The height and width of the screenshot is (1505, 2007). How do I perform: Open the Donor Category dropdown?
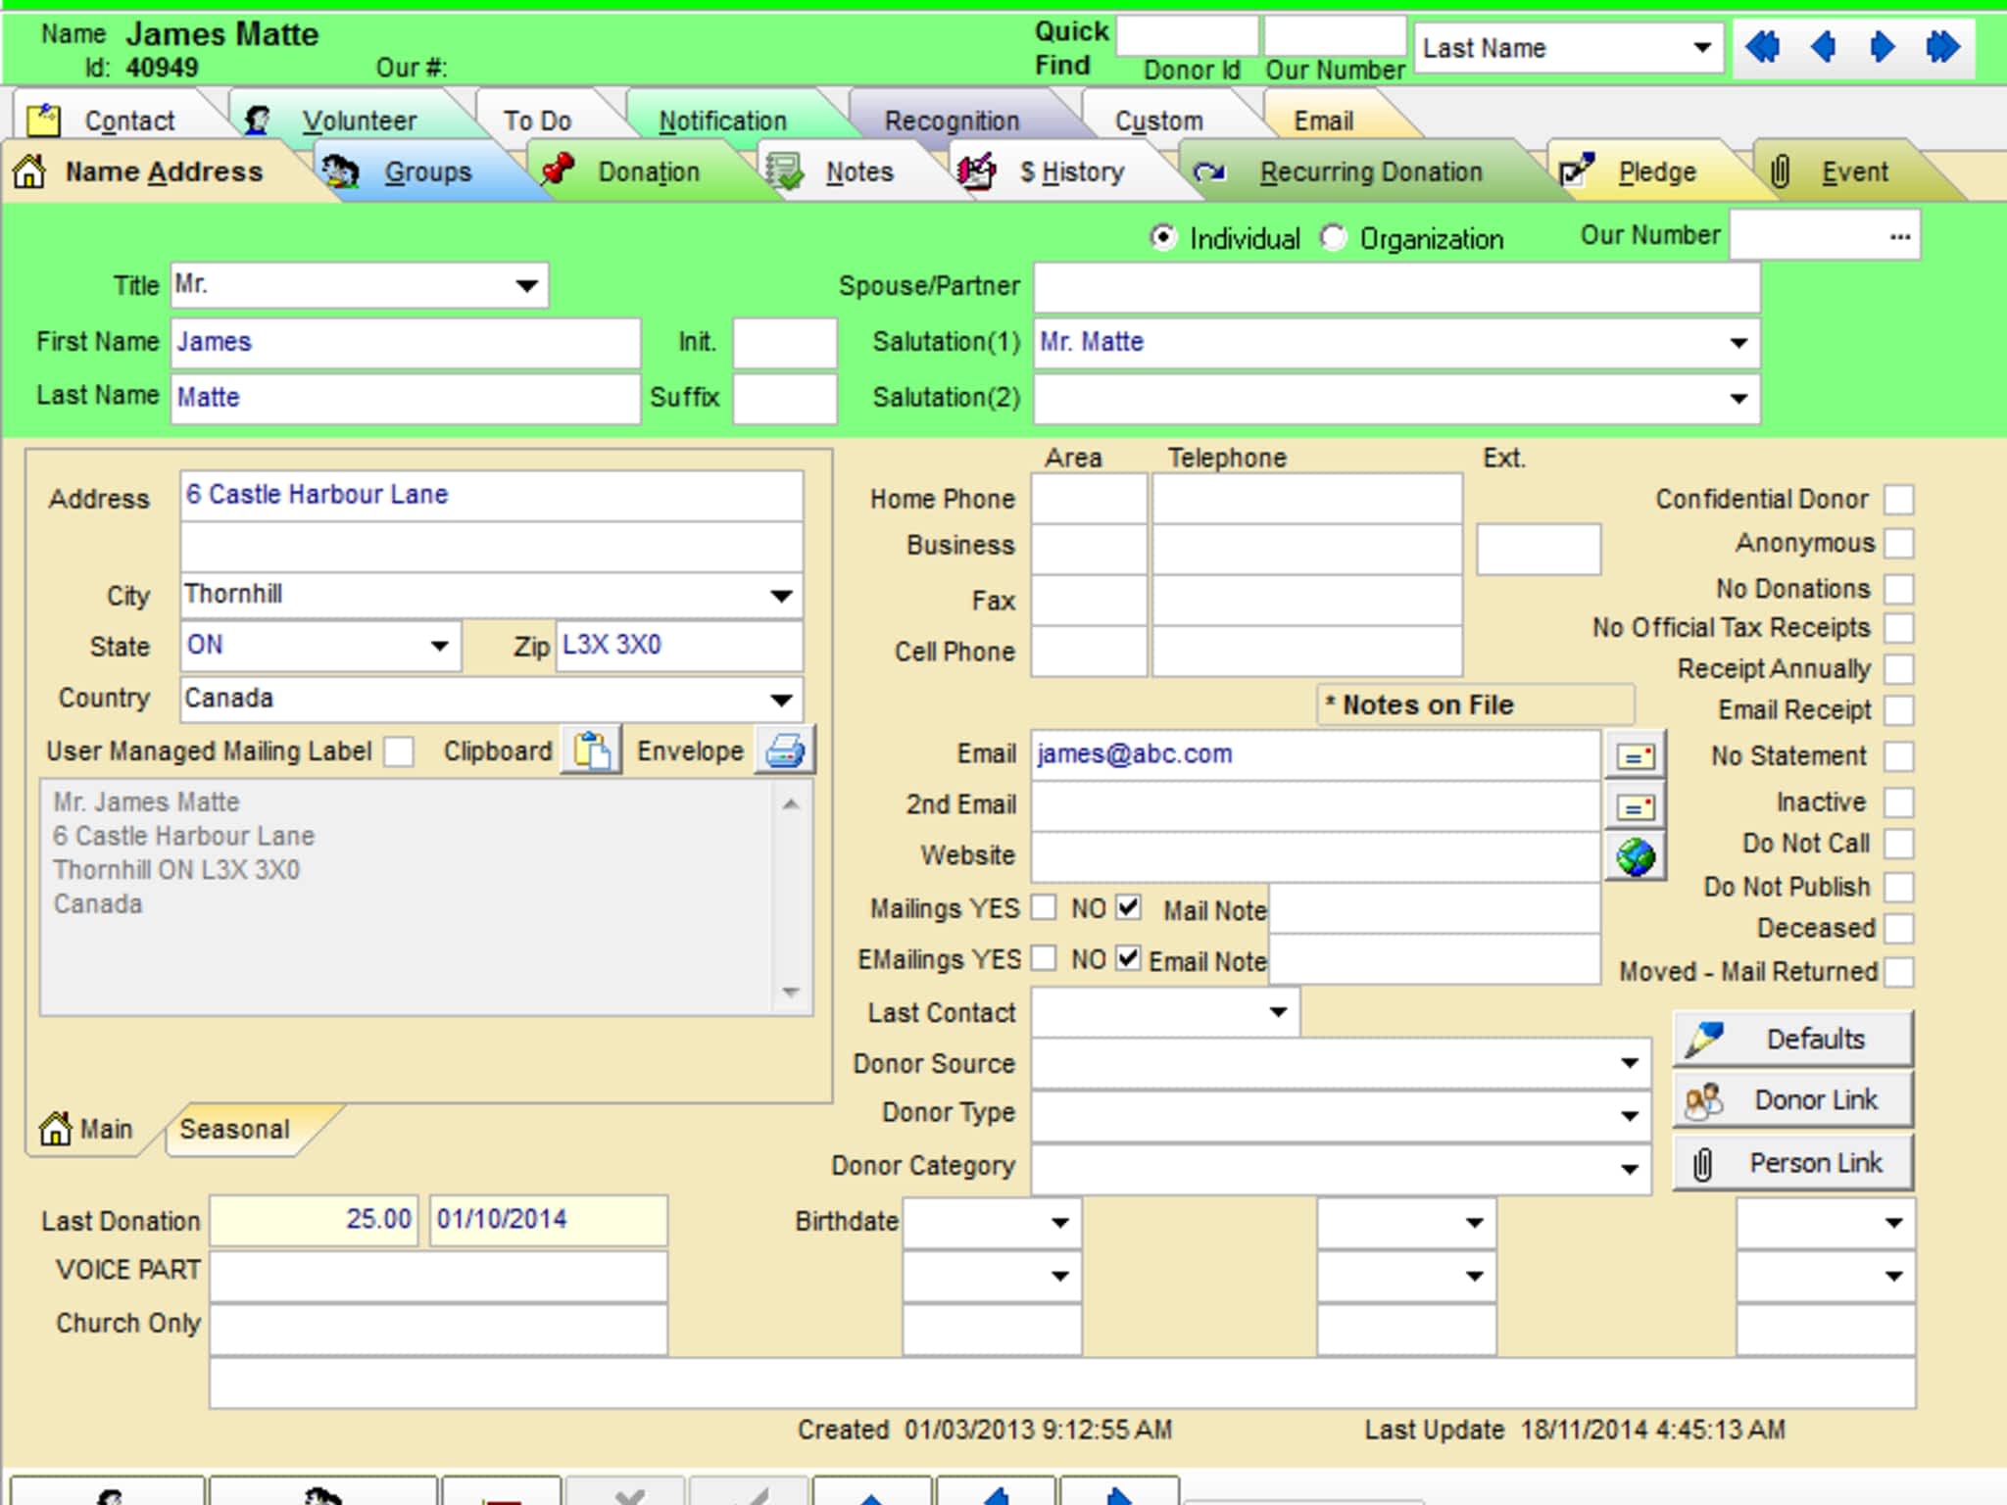(x=1629, y=1168)
